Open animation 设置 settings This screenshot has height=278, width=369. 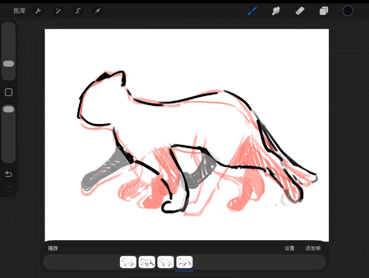[x=290, y=248]
